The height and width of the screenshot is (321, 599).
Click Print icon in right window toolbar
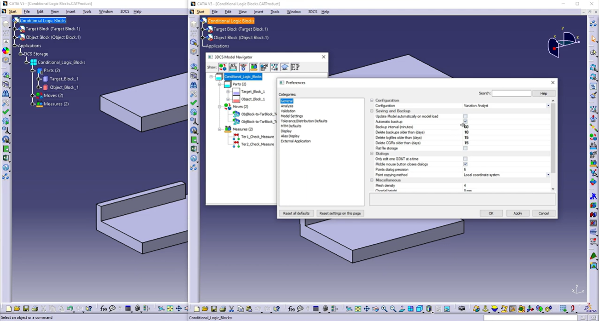click(x=223, y=309)
